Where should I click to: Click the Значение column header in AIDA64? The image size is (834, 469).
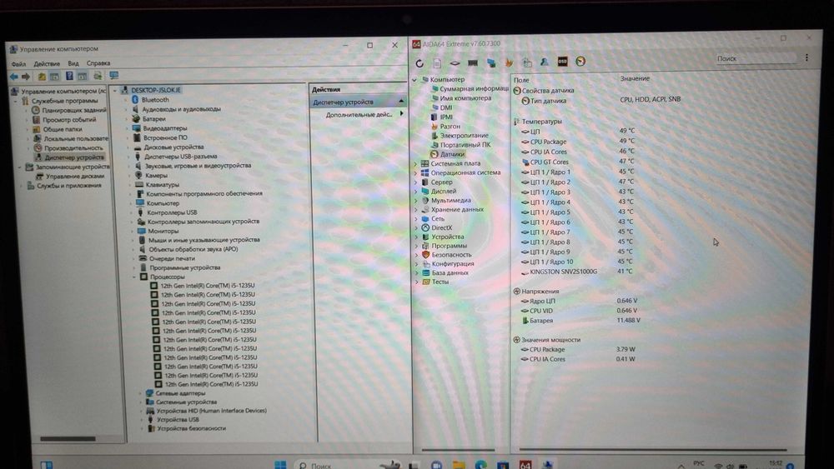tap(635, 78)
